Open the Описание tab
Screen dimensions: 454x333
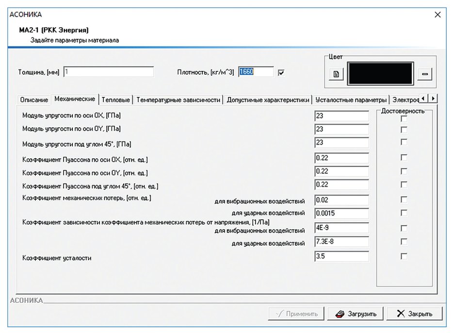34,100
